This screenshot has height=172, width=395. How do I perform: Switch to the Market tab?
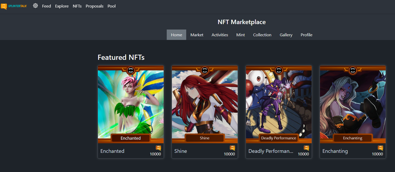[x=197, y=35]
